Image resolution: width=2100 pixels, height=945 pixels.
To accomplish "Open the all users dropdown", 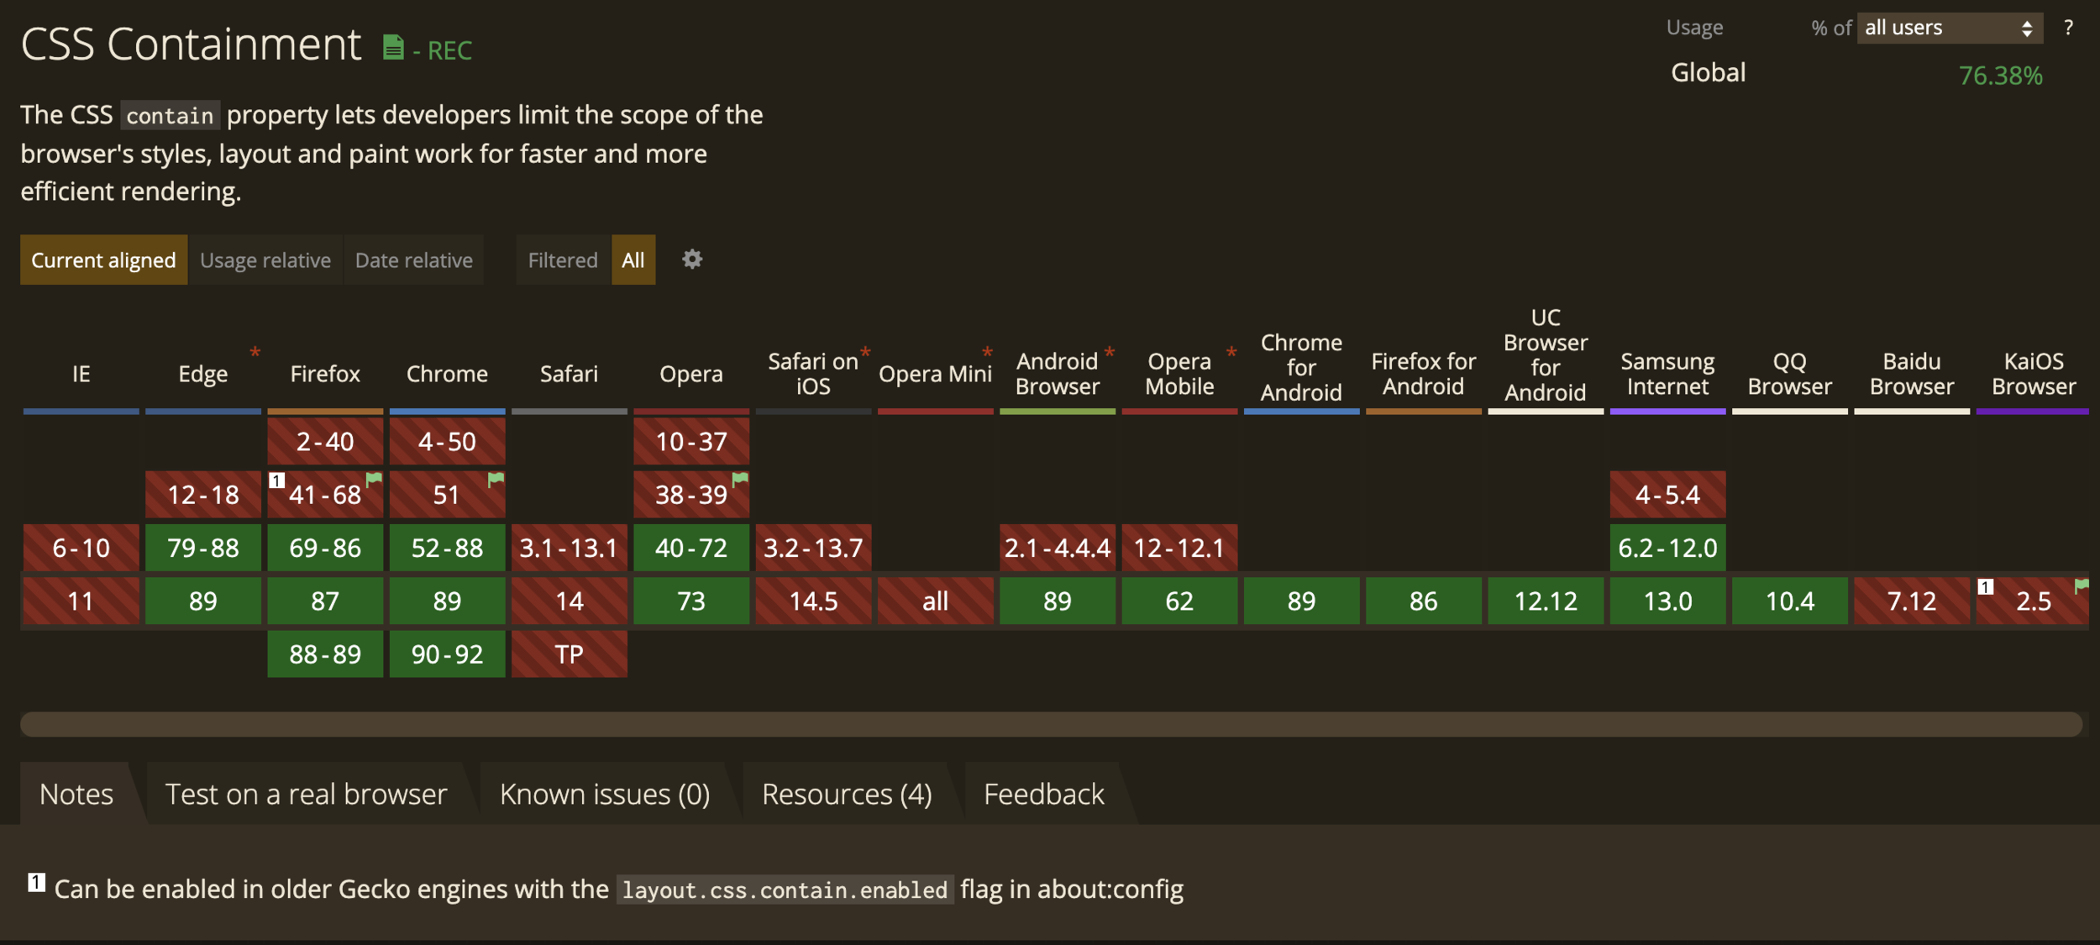I will click(1949, 28).
